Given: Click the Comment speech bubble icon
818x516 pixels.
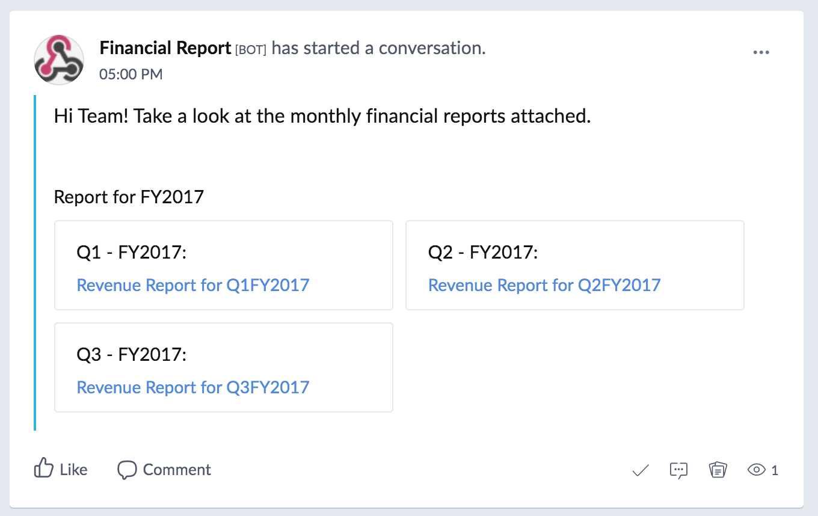Looking at the screenshot, I should (x=127, y=470).
